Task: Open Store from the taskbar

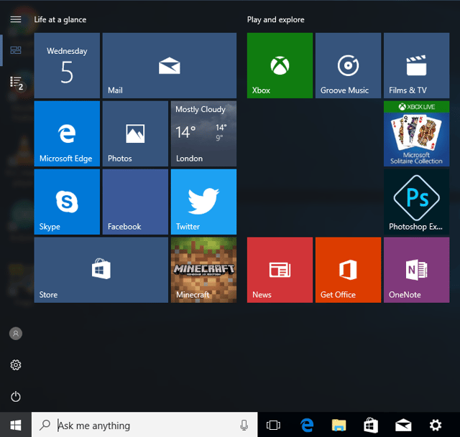Action: [x=371, y=425]
